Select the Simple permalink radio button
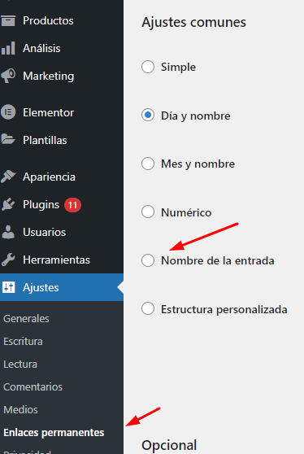Image resolution: width=304 pixels, height=454 pixels. (x=148, y=67)
